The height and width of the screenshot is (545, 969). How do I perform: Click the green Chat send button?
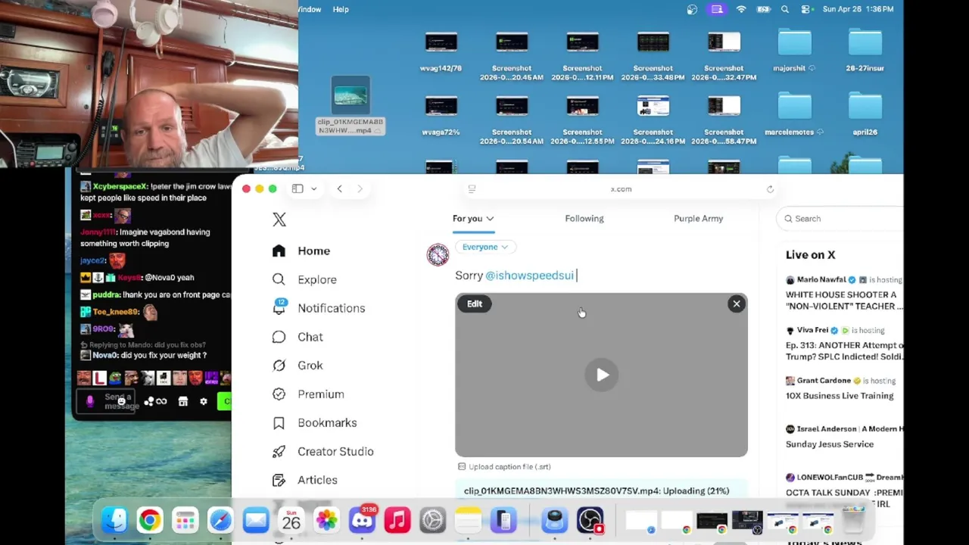coord(225,402)
